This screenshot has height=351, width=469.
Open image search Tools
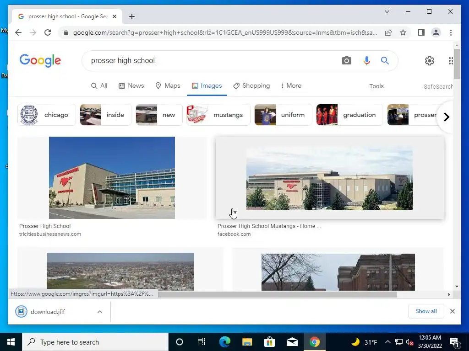[x=376, y=86]
